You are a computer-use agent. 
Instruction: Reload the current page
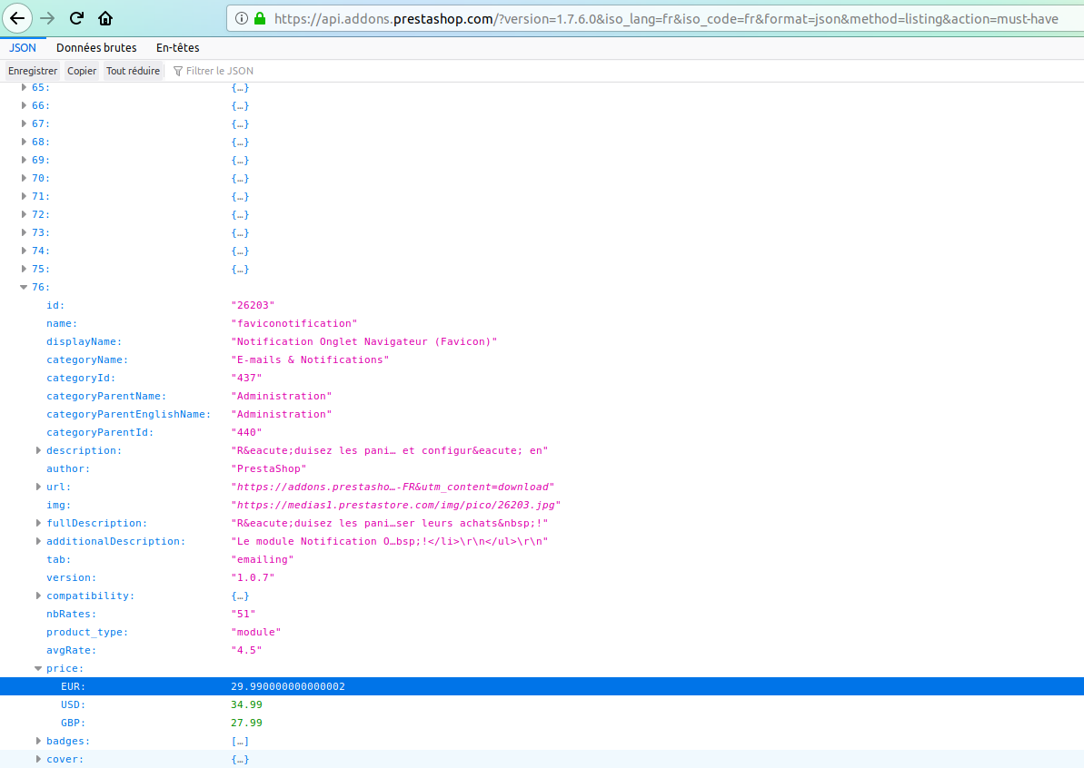pos(76,18)
